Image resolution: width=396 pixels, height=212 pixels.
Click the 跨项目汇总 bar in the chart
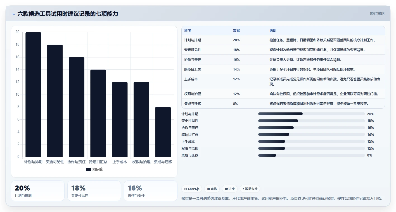click(98, 113)
